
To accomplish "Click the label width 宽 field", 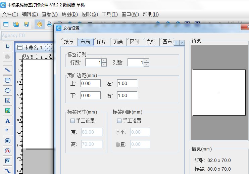I will 92,132.
